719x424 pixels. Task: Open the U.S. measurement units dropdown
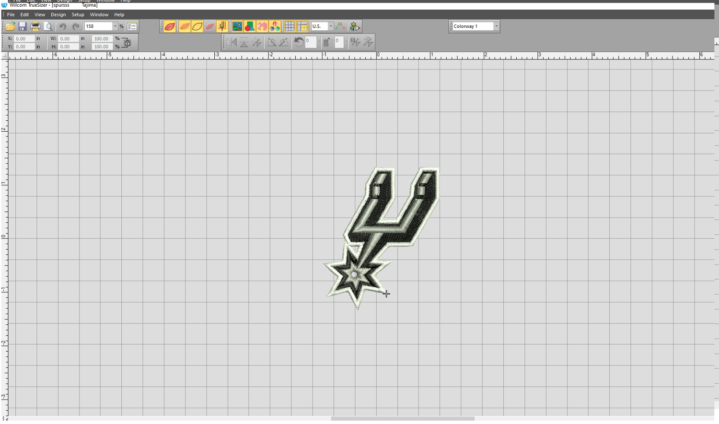(331, 26)
